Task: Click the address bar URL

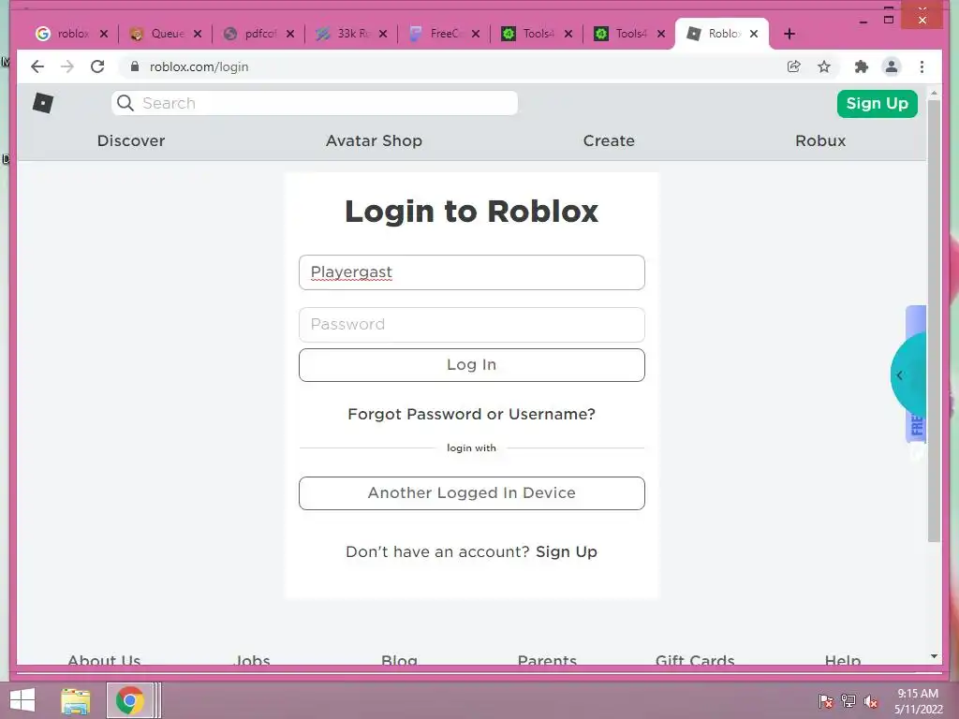Action: (199, 66)
